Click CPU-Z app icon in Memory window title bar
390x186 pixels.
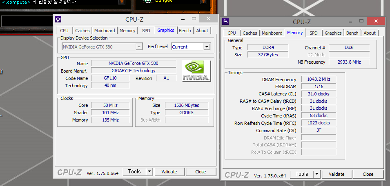[225, 22]
